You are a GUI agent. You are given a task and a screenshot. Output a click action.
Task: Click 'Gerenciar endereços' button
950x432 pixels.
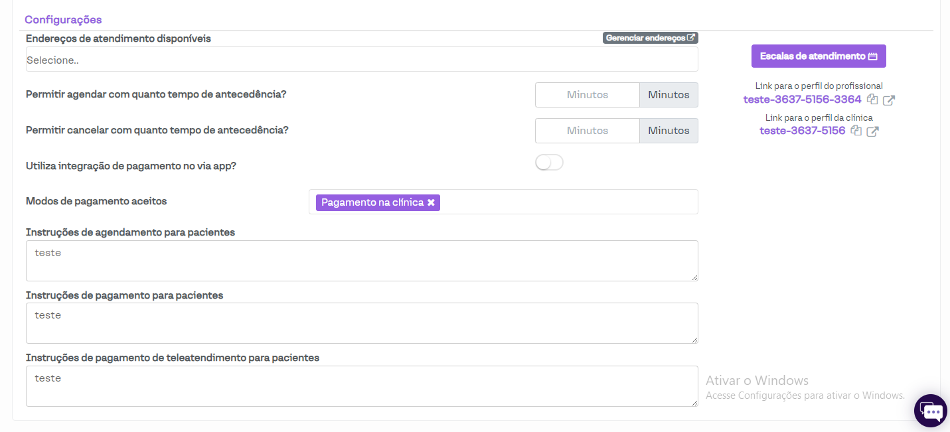pyautogui.click(x=650, y=38)
